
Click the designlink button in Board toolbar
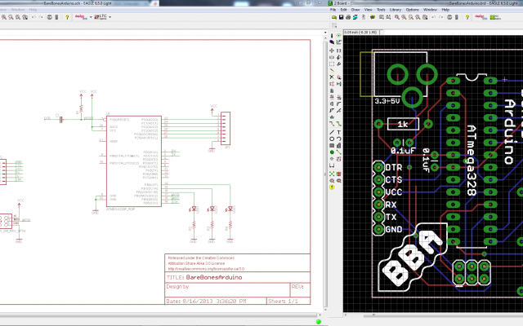(481, 17)
